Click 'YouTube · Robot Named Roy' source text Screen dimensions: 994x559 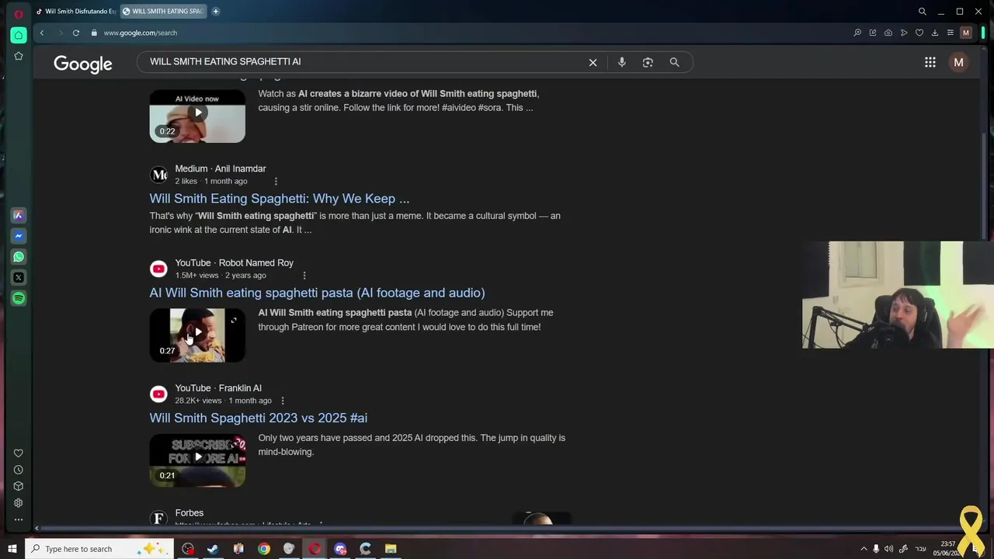click(235, 263)
